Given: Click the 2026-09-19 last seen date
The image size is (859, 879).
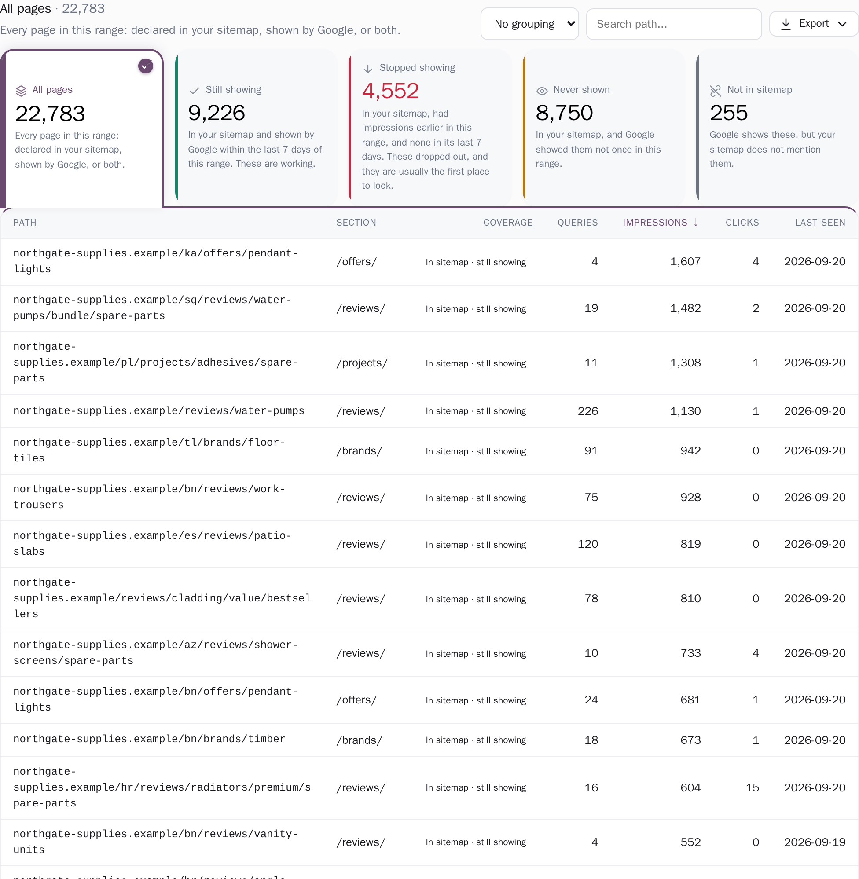Looking at the screenshot, I should (815, 842).
